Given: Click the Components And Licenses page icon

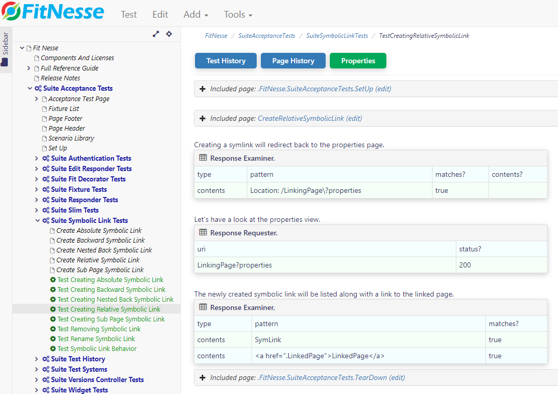Looking at the screenshot, I should [x=37, y=58].
